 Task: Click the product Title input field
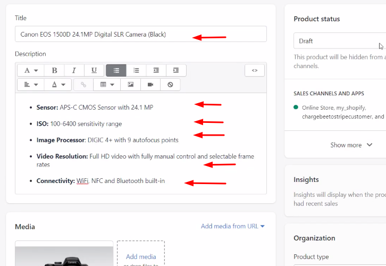coord(141,34)
